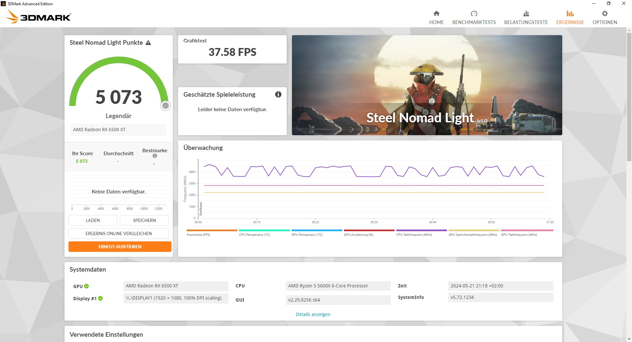Viewport: 632px width, 342px height.
Task: Click the Zeit field showing 2024-05-21
Action: tap(500, 286)
